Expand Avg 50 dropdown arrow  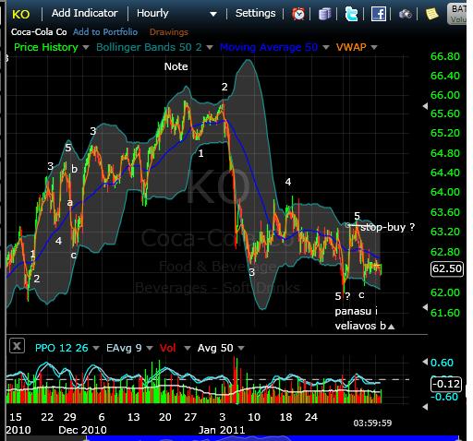[x=241, y=348]
